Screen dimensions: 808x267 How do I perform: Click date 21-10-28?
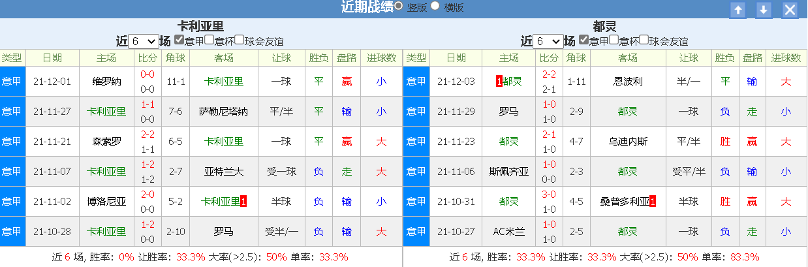pyautogui.click(x=52, y=232)
